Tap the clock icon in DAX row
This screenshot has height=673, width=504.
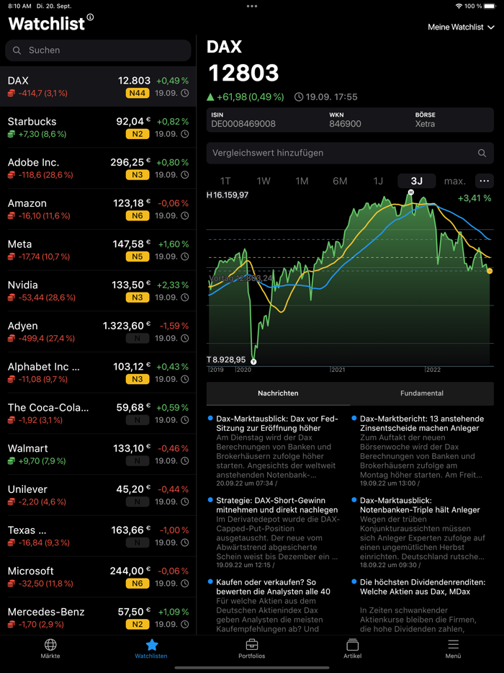(184, 93)
